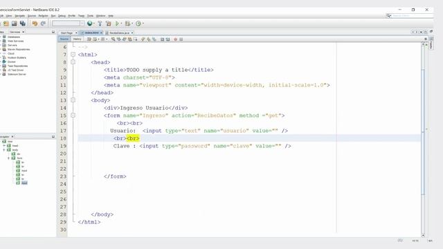Image resolution: width=443 pixels, height=249 pixels.
Task: Click the Find Selection magnifier icon
Action: click(x=113, y=39)
